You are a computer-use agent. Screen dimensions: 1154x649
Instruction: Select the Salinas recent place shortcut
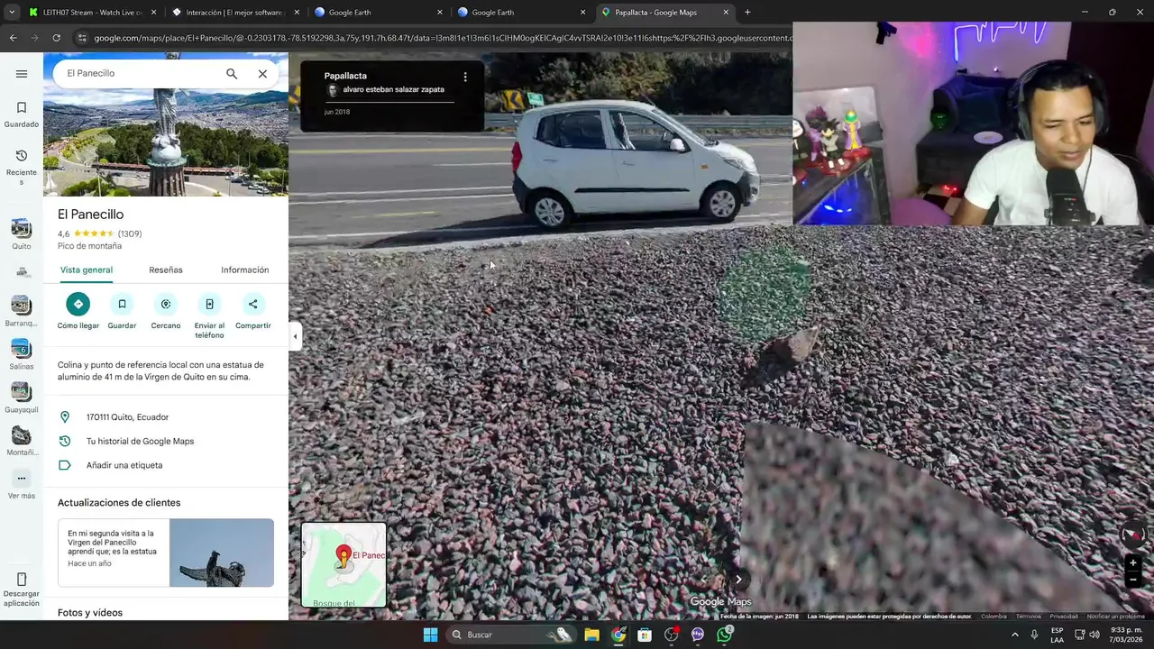(x=22, y=354)
